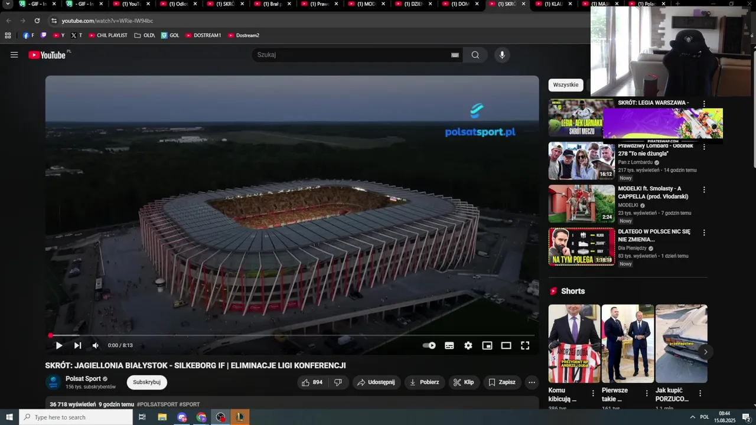Open Windows Start menu

tap(9, 417)
